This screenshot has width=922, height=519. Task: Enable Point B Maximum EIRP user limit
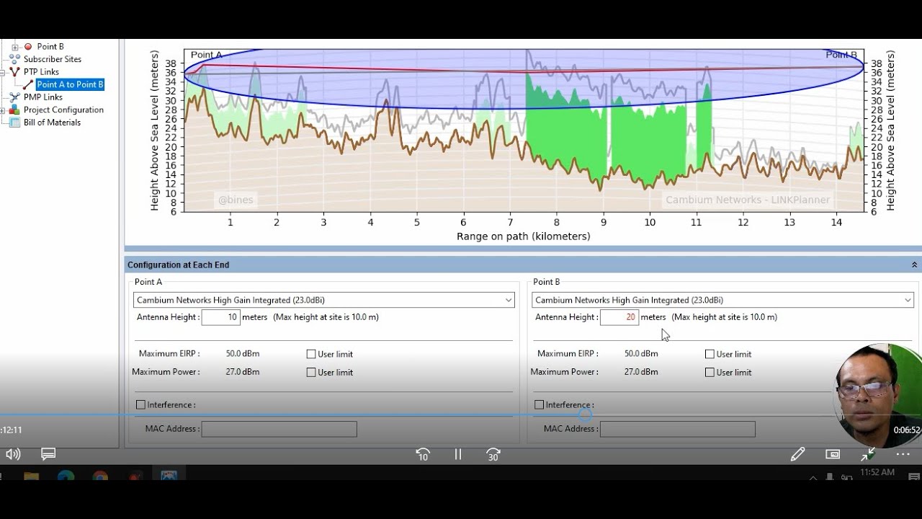pyautogui.click(x=710, y=354)
